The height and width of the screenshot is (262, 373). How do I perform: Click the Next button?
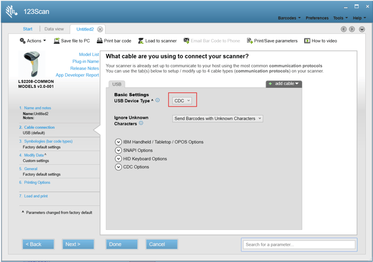tap(78, 244)
